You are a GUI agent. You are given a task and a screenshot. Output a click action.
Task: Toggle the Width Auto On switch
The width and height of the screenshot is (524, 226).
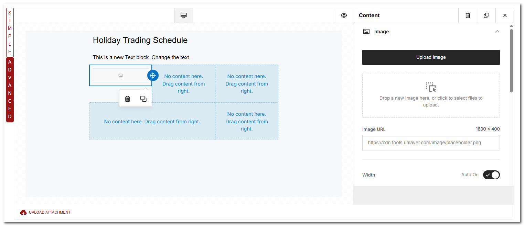point(491,175)
